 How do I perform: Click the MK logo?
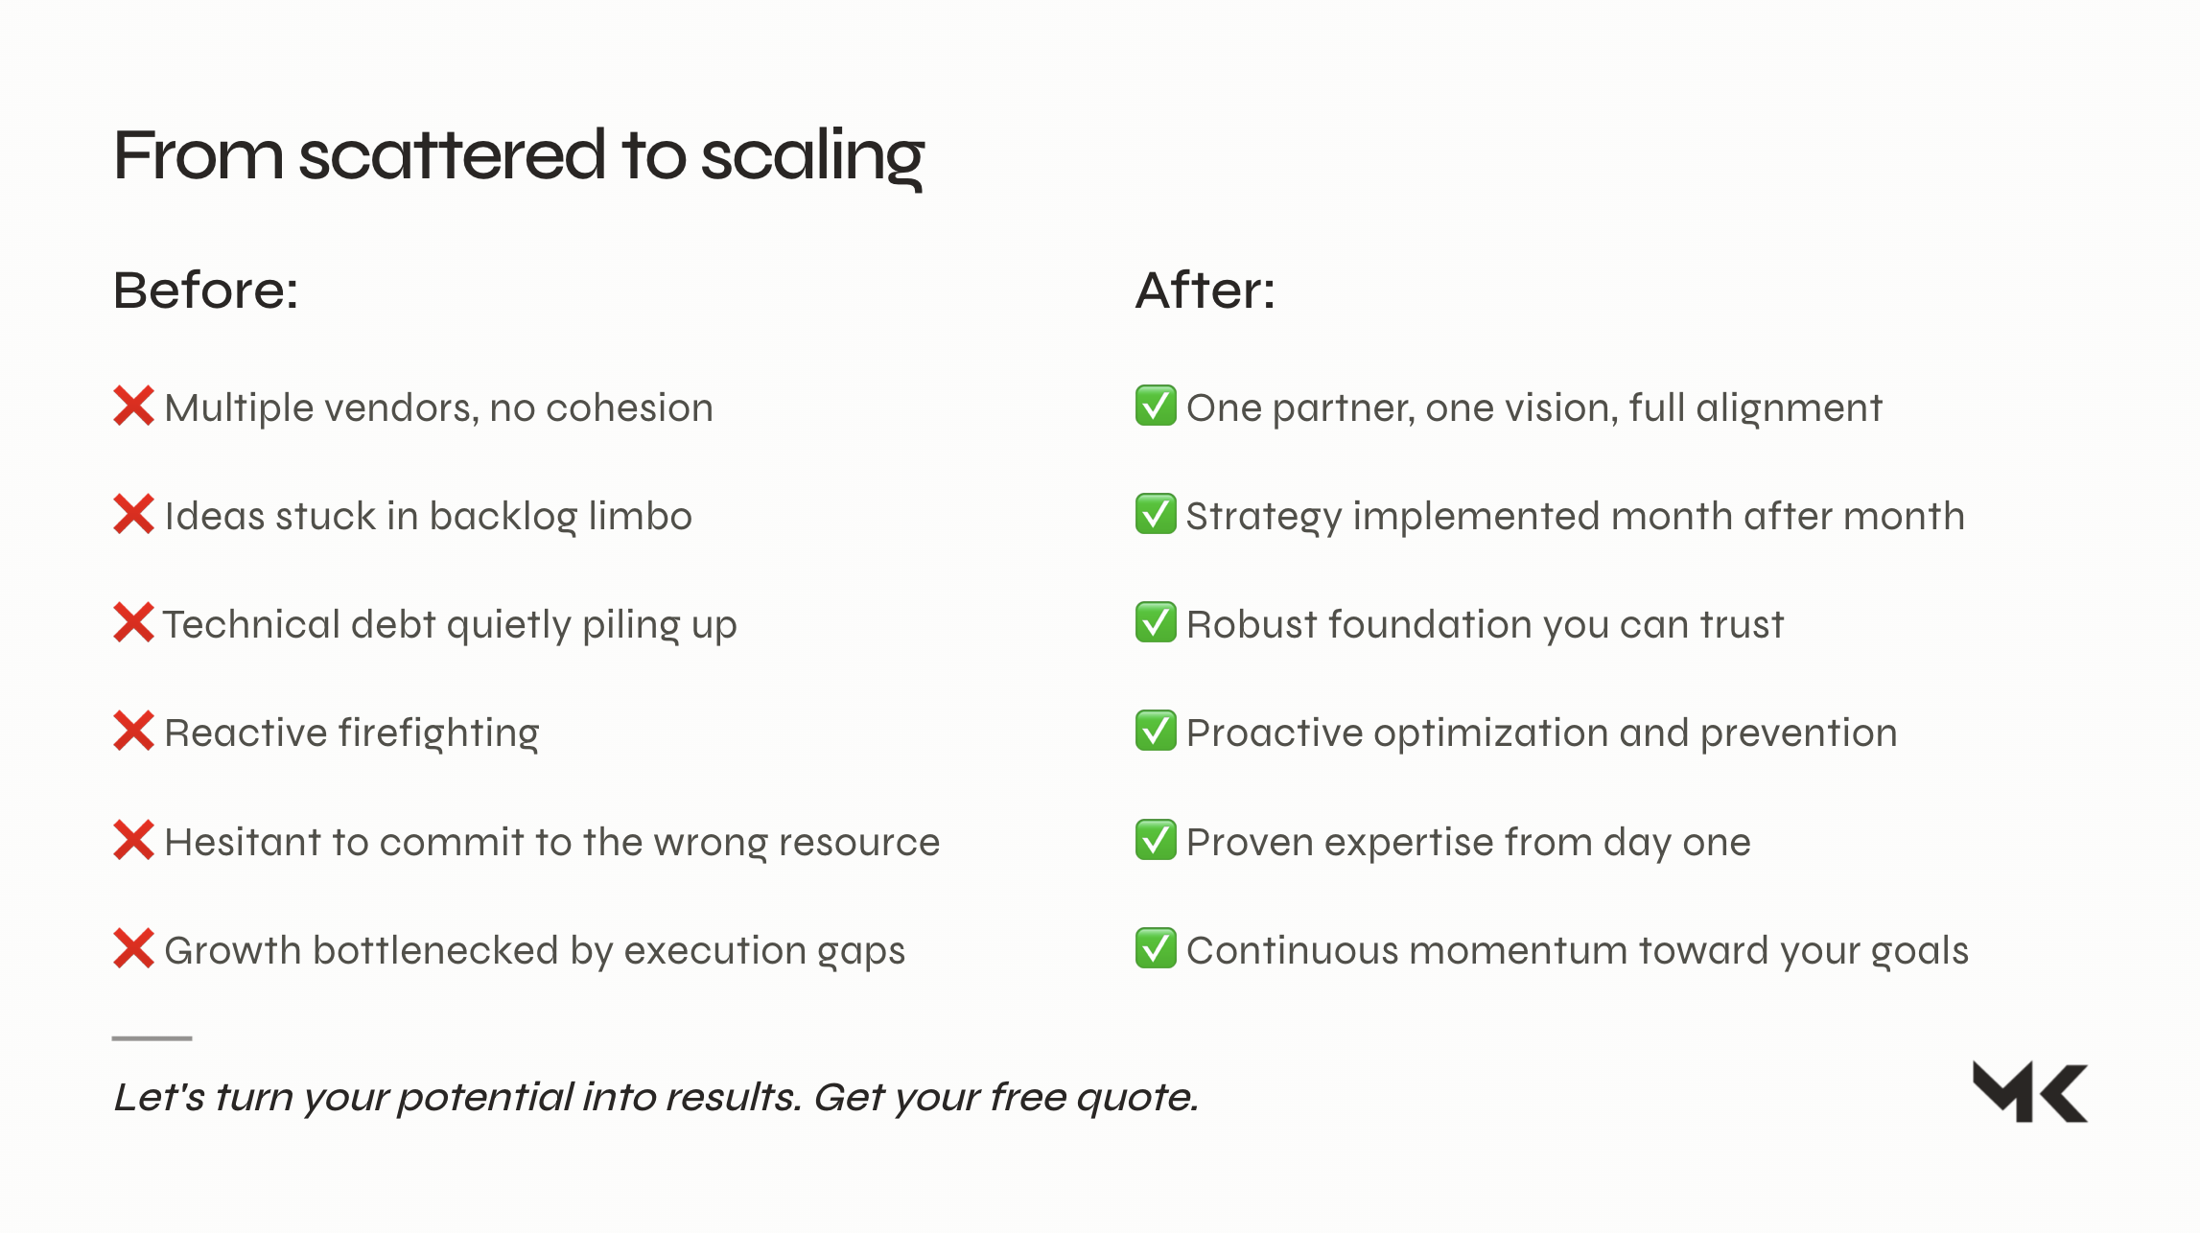click(2029, 1091)
